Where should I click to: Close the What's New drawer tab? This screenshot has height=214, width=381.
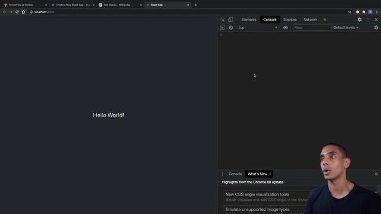coord(270,174)
